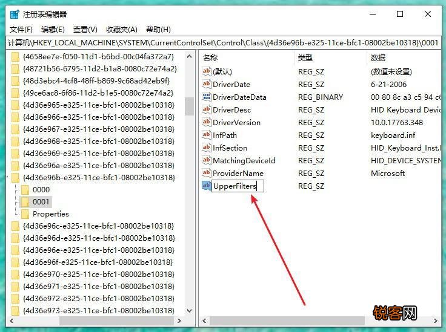Select the DriverDateData value name
Viewport: 446px width, 332px height.
click(239, 97)
